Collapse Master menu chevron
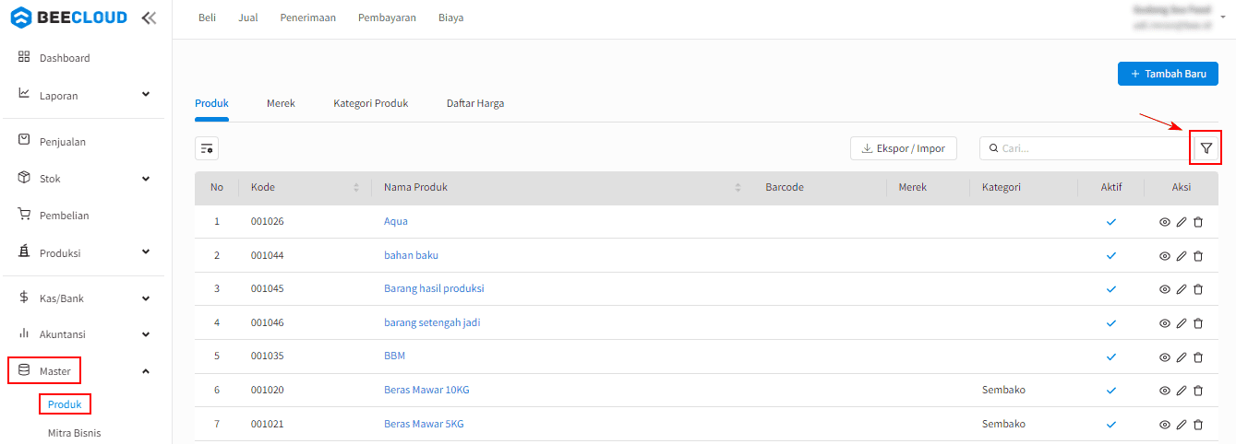The image size is (1236, 444). click(146, 371)
